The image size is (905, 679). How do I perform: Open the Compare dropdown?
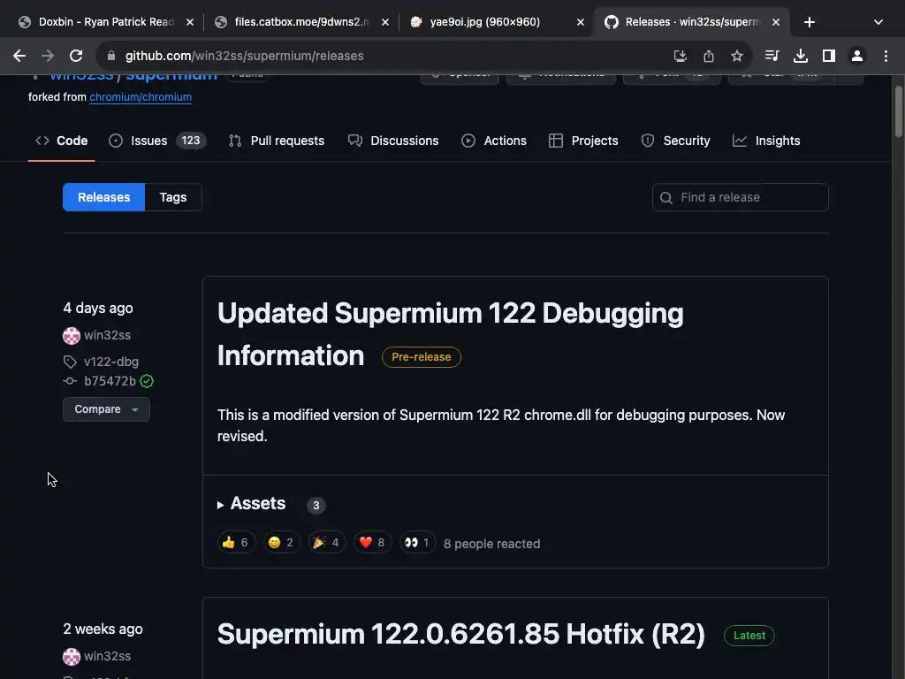coord(106,409)
